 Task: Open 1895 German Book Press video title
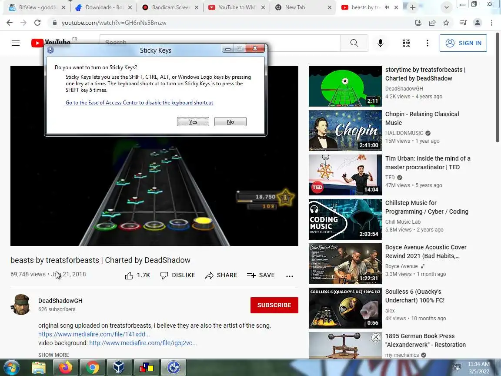pyautogui.click(x=425, y=340)
